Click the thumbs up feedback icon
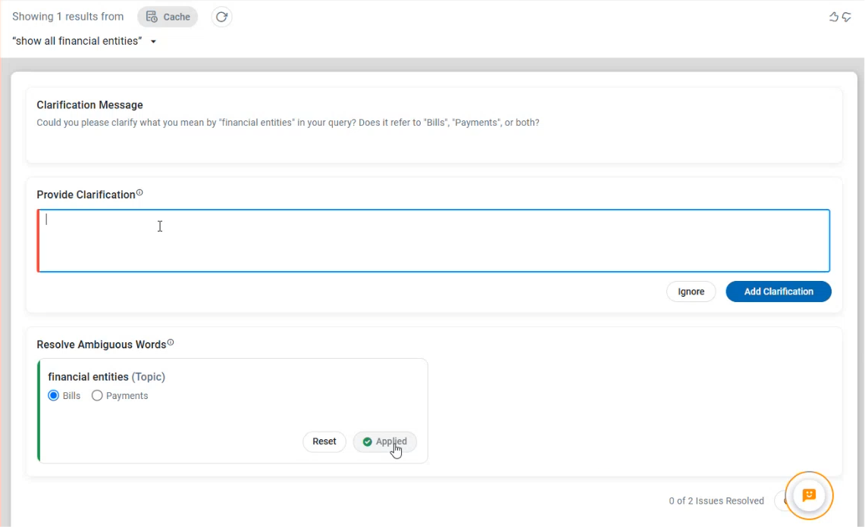The image size is (865, 527). 834,17
